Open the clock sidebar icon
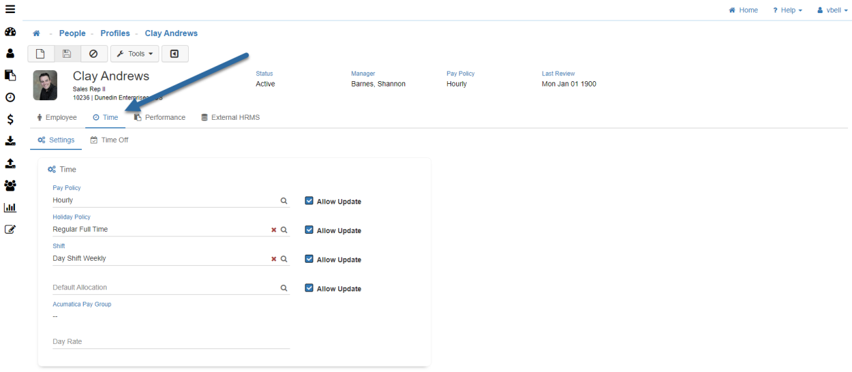The width and height of the screenshot is (852, 372). 10,97
